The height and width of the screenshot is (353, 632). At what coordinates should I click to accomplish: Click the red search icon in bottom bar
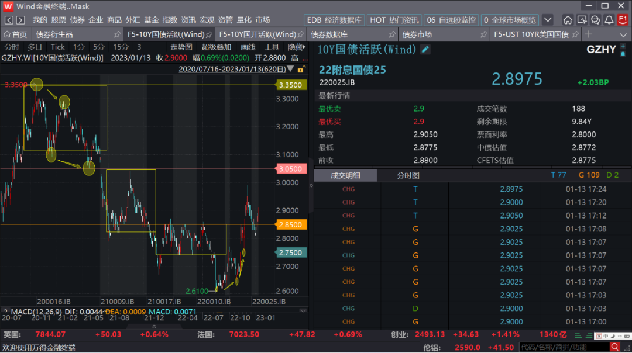coord(614,347)
